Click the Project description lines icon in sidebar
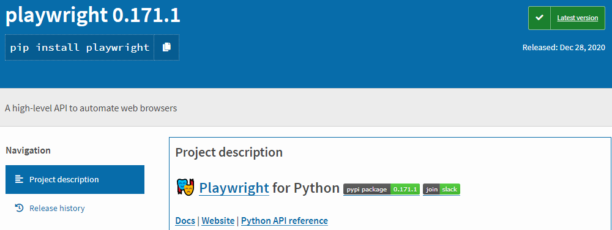Screen dimensions: 612x230 click(19, 179)
